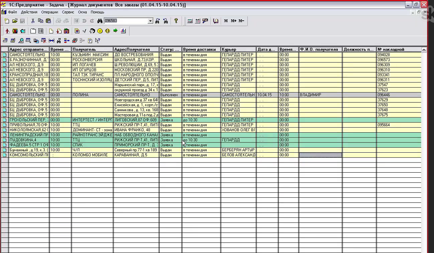Open the Сервис menu
The image size is (434, 253).
(68, 12)
